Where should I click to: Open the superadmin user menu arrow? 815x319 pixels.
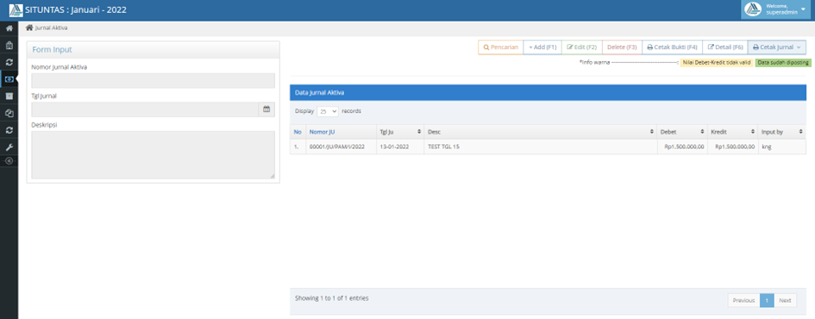pos(803,9)
